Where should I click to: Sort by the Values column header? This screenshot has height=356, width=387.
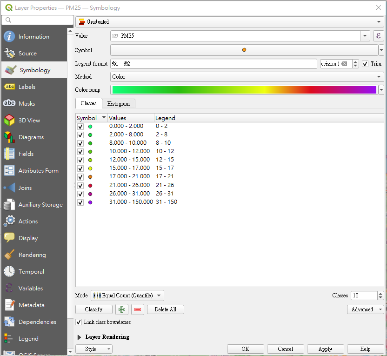point(131,118)
